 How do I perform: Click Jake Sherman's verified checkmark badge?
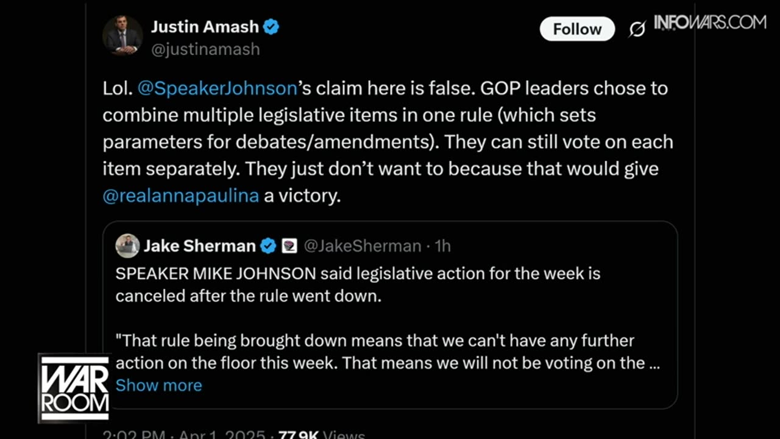tap(268, 246)
